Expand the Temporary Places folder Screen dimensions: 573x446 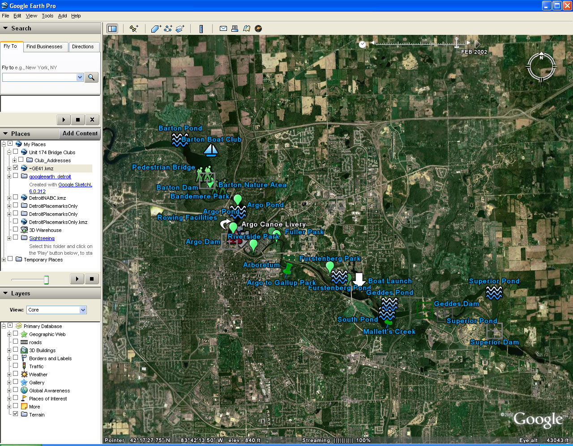(4, 260)
